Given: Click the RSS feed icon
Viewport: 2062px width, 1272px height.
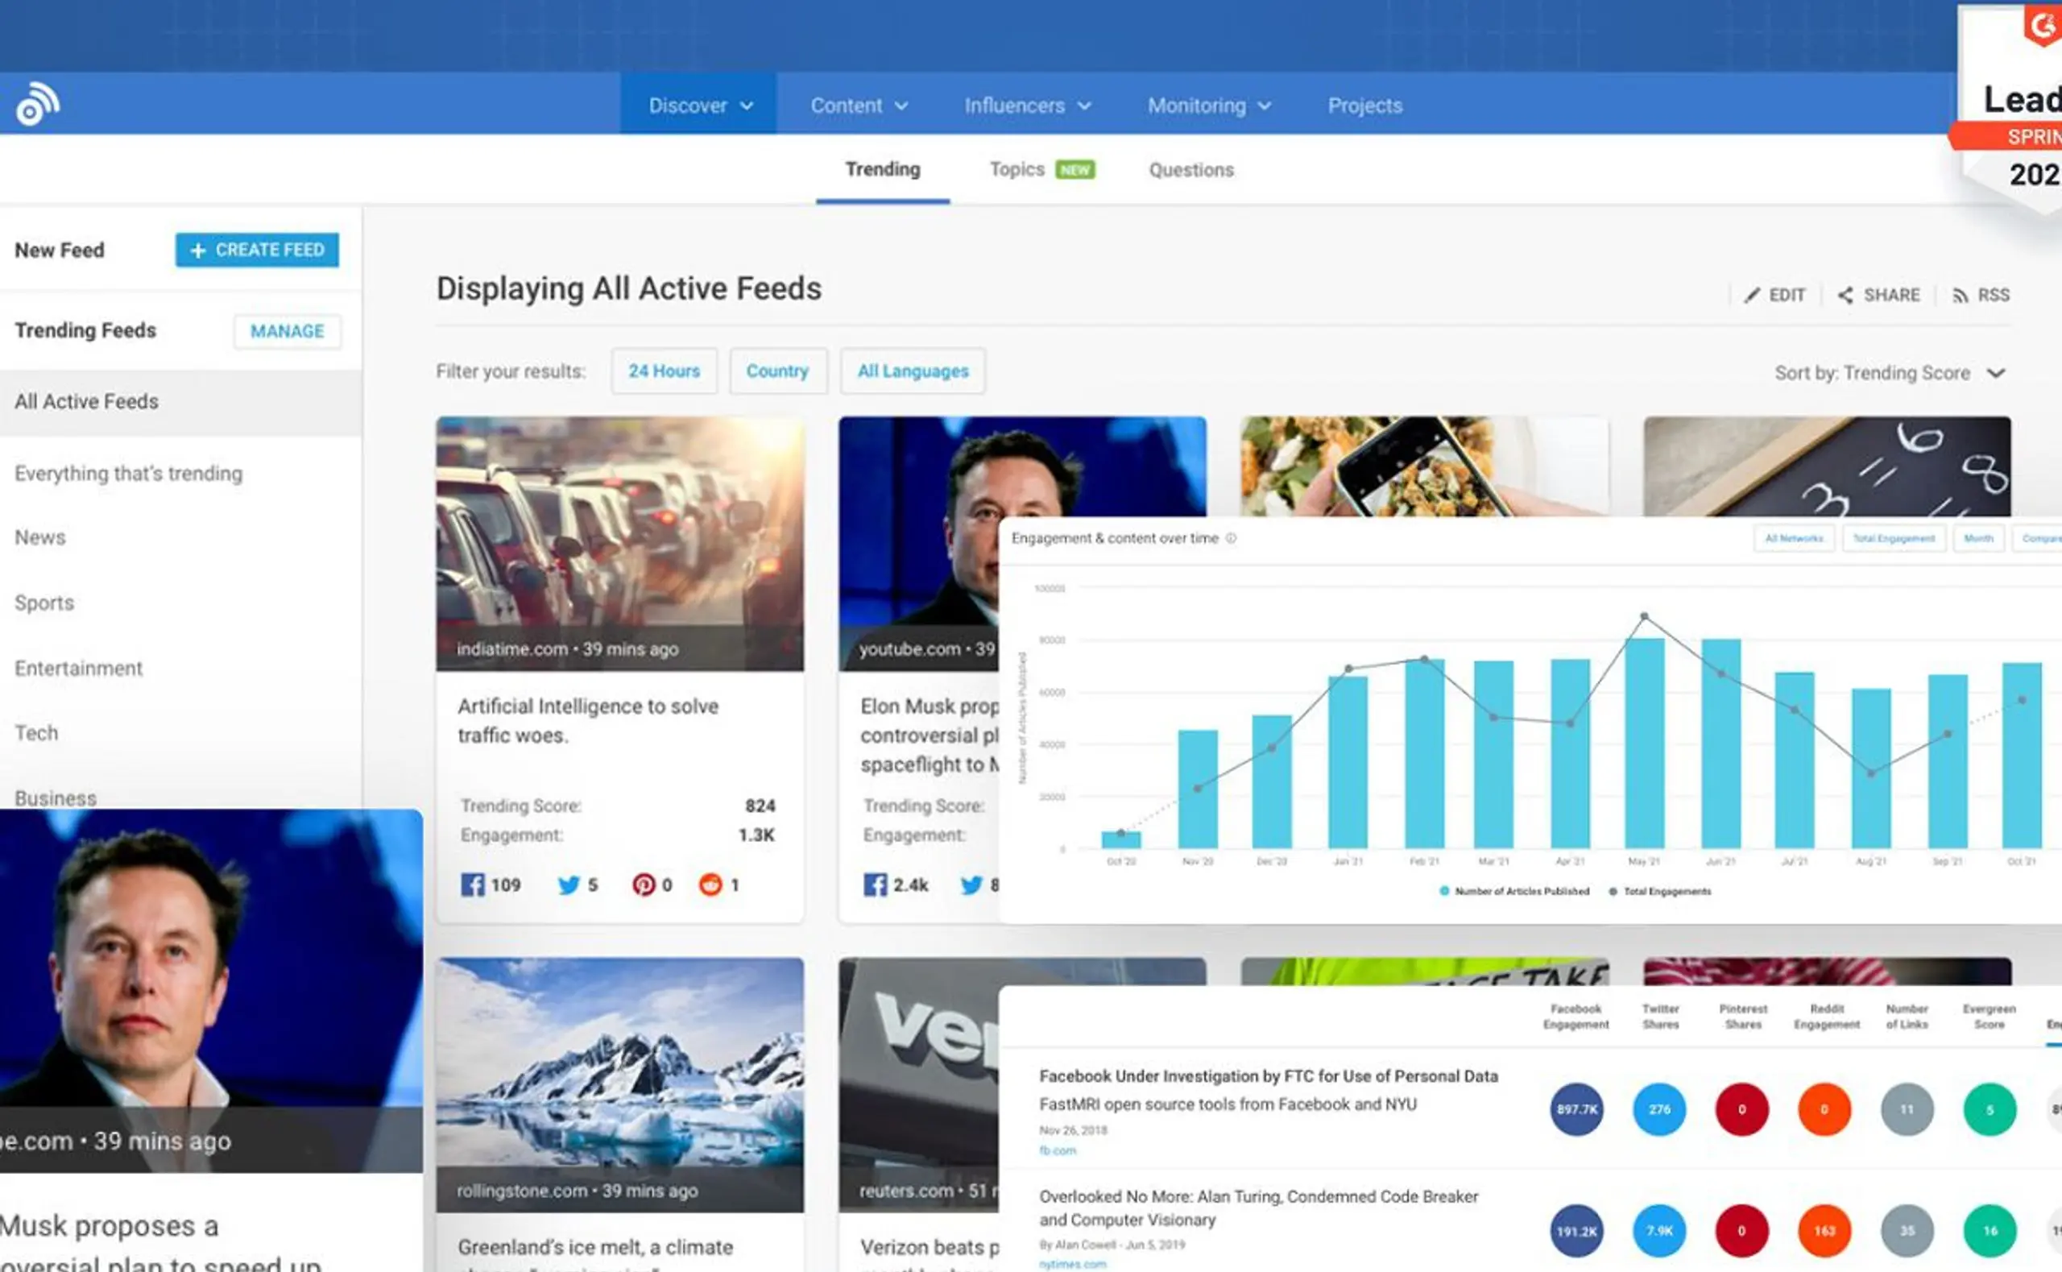Looking at the screenshot, I should coord(1963,295).
